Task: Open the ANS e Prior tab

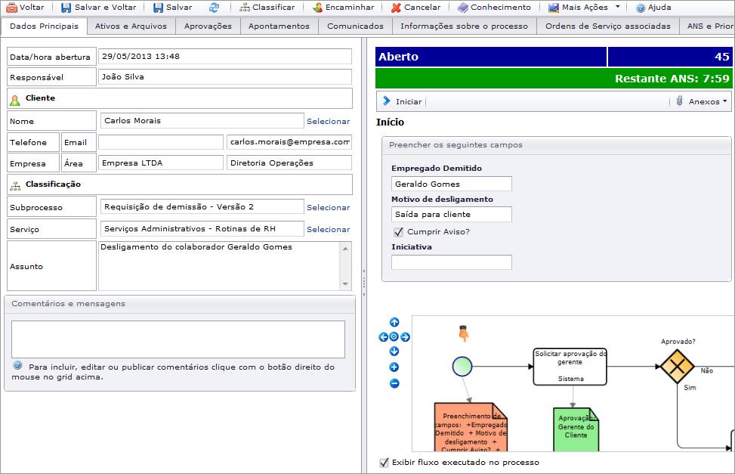Action: pos(708,26)
